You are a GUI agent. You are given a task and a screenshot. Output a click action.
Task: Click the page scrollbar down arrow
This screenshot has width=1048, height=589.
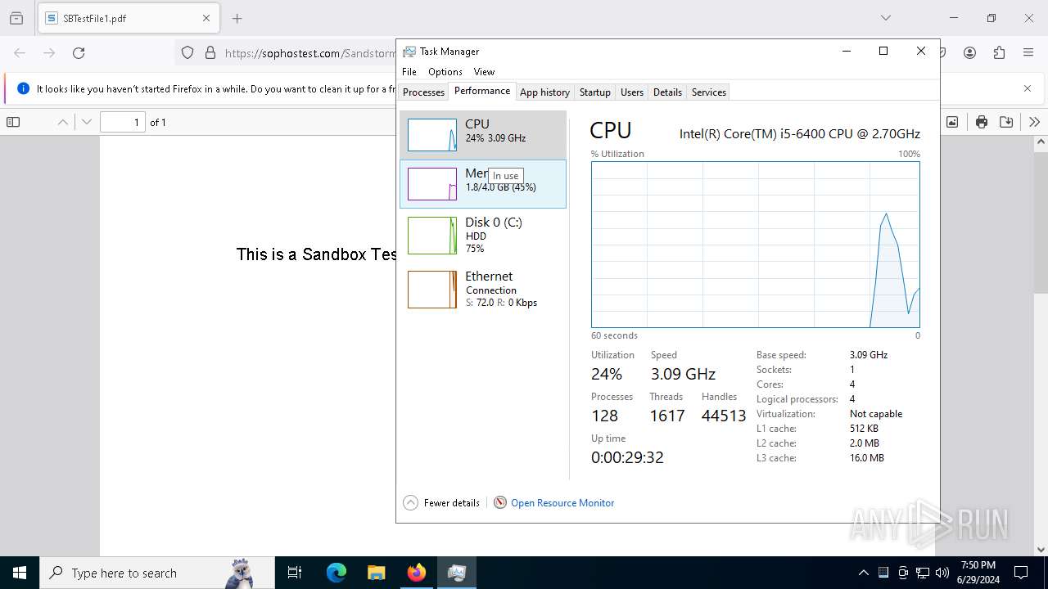click(x=1041, y=550)
